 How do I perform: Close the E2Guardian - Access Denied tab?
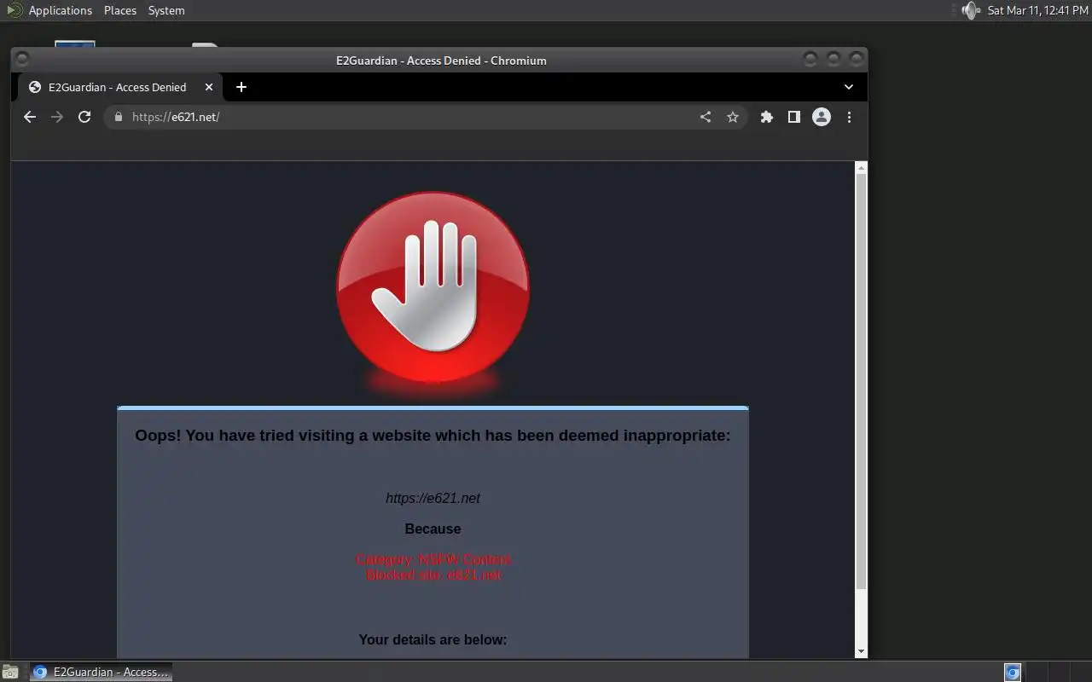pyautogui.click(x=209, y=87)
